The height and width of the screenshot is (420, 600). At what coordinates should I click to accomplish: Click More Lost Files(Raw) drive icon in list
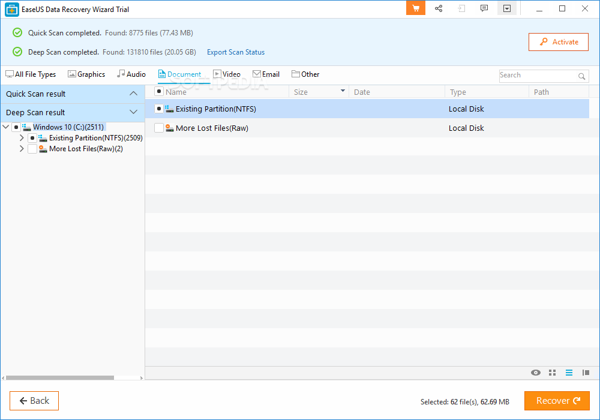[170, 128]
